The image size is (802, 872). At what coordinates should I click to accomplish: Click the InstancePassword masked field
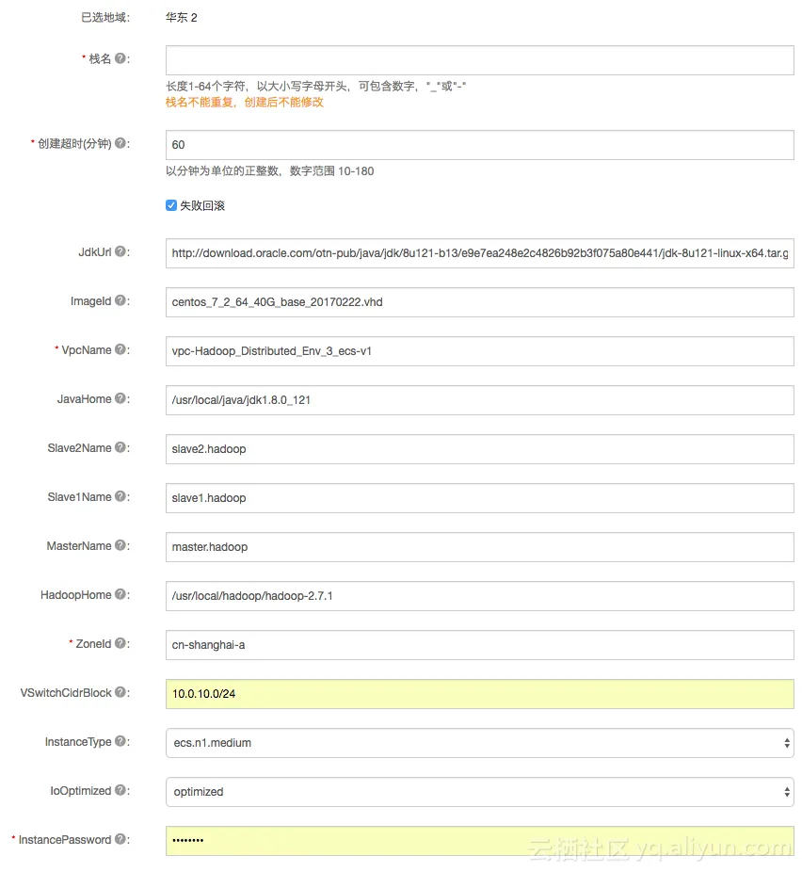[x=480, y=840]
